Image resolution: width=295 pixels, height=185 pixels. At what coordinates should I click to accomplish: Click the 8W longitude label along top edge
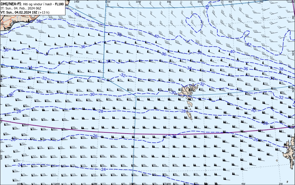pos(169,2)
